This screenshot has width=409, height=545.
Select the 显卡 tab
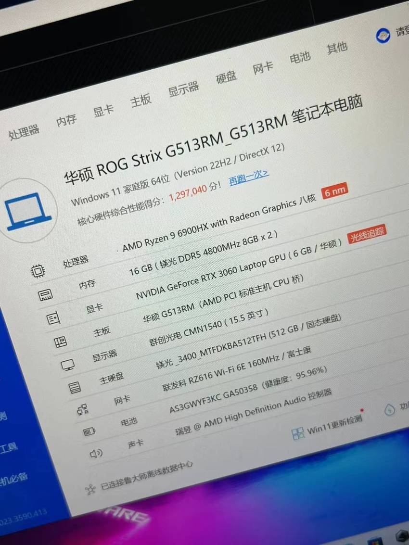pos(103,111)
